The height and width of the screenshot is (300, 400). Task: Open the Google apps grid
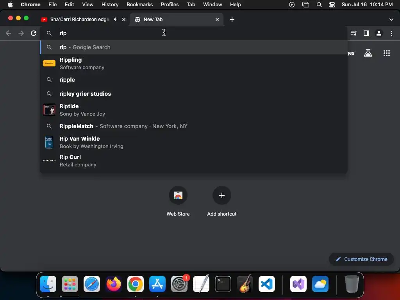tap(386, 53)
